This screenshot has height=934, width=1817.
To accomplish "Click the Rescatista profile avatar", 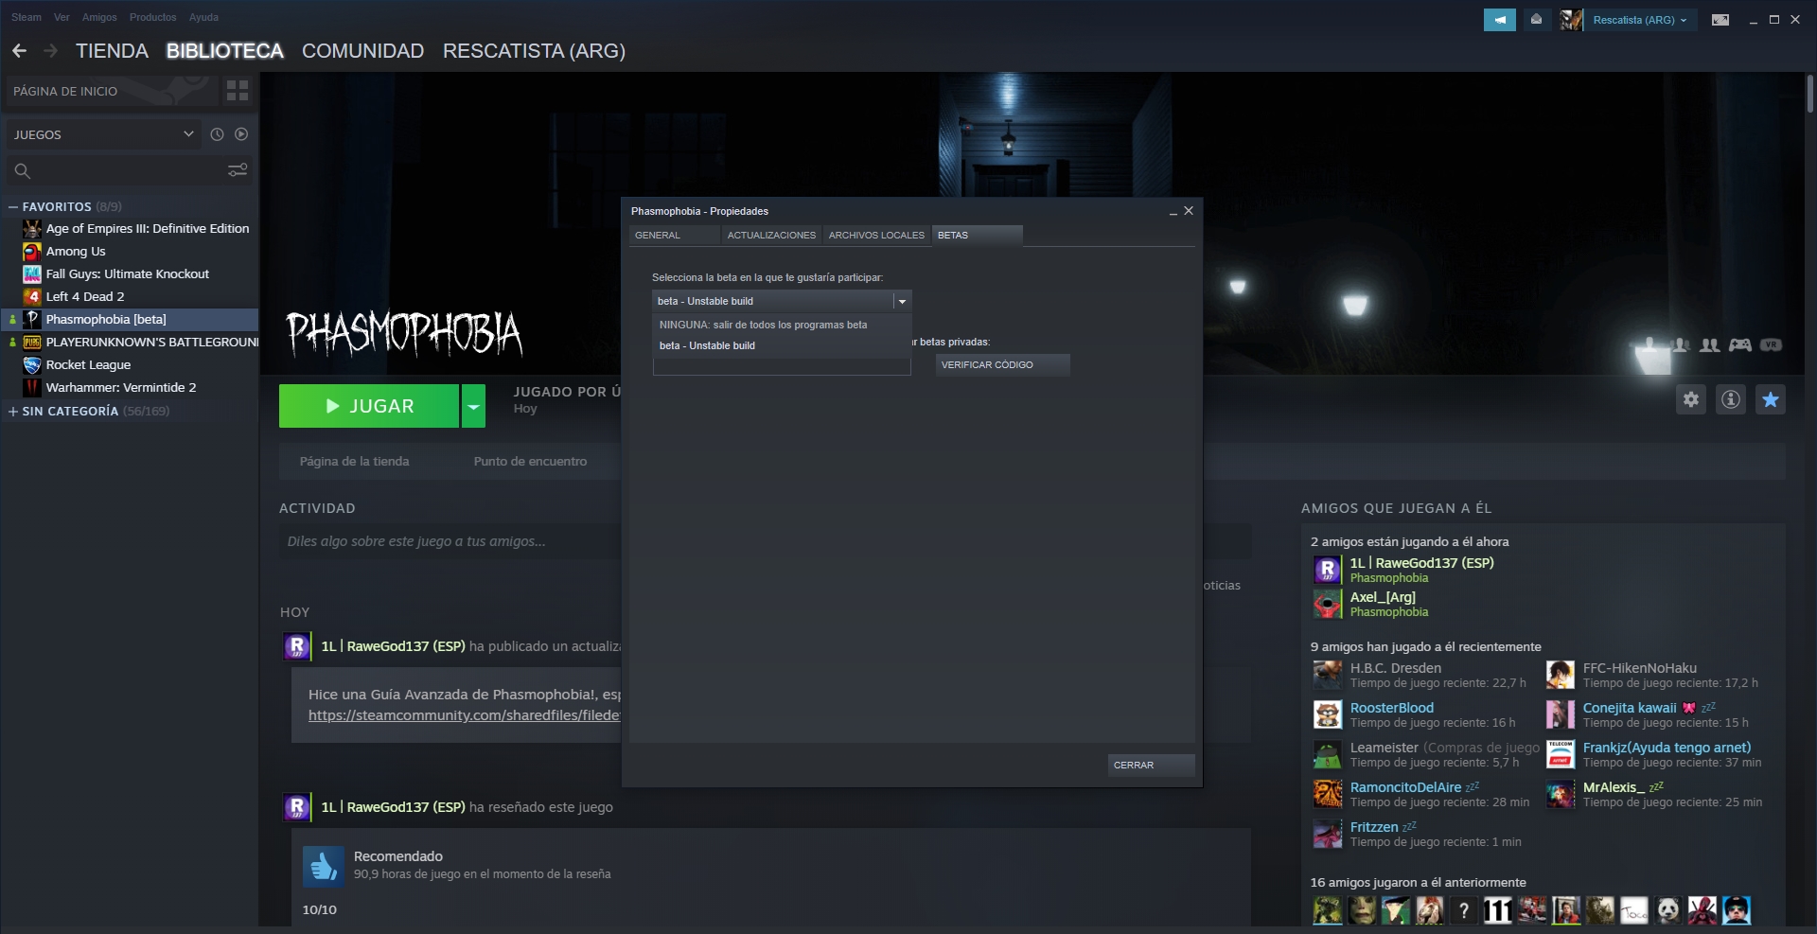I will [1571, 20].
